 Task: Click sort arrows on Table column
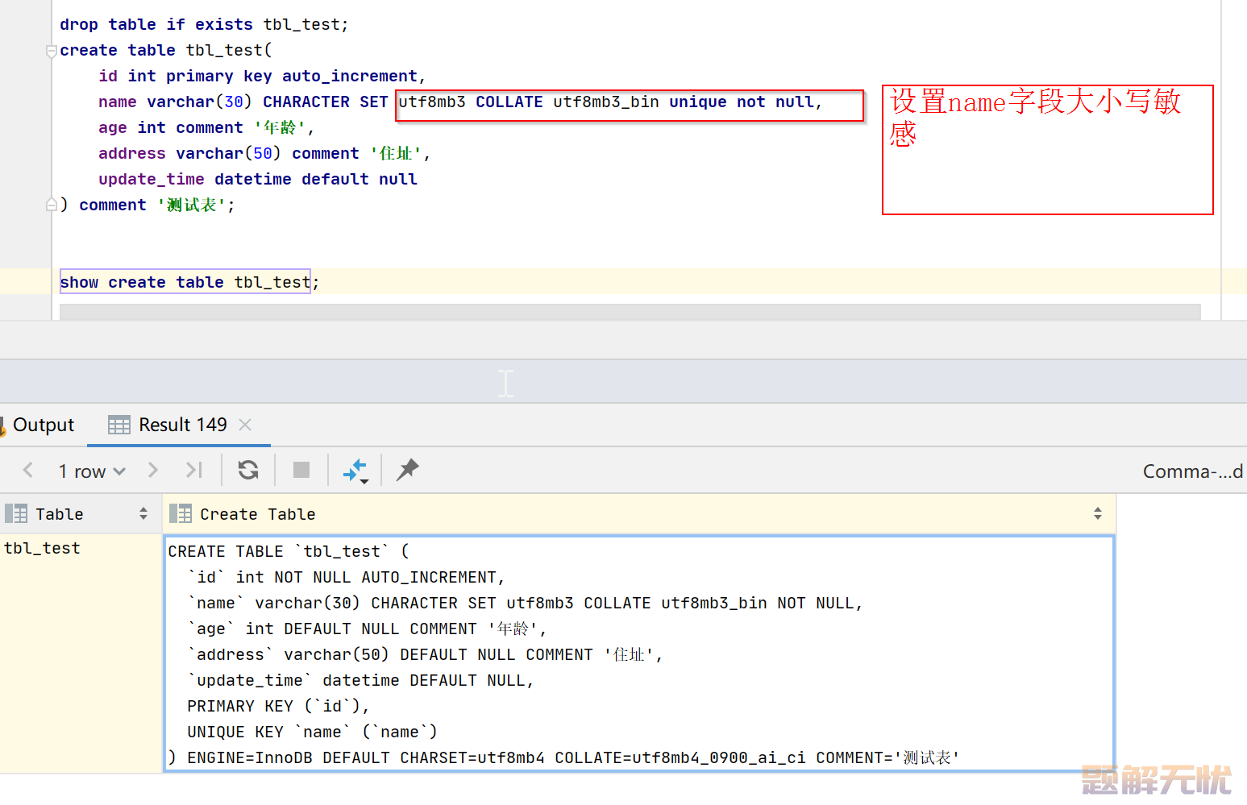point(143,514)
